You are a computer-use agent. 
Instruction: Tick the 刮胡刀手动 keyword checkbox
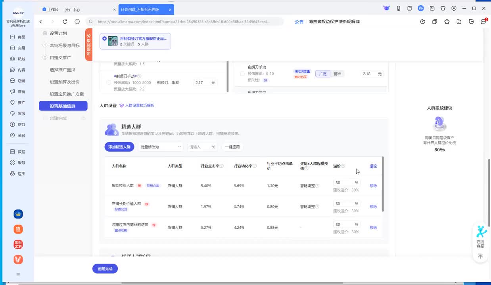242,74
